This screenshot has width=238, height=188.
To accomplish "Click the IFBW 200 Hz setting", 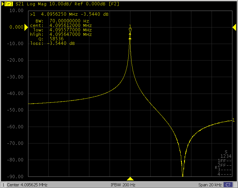I will point(123,185).
